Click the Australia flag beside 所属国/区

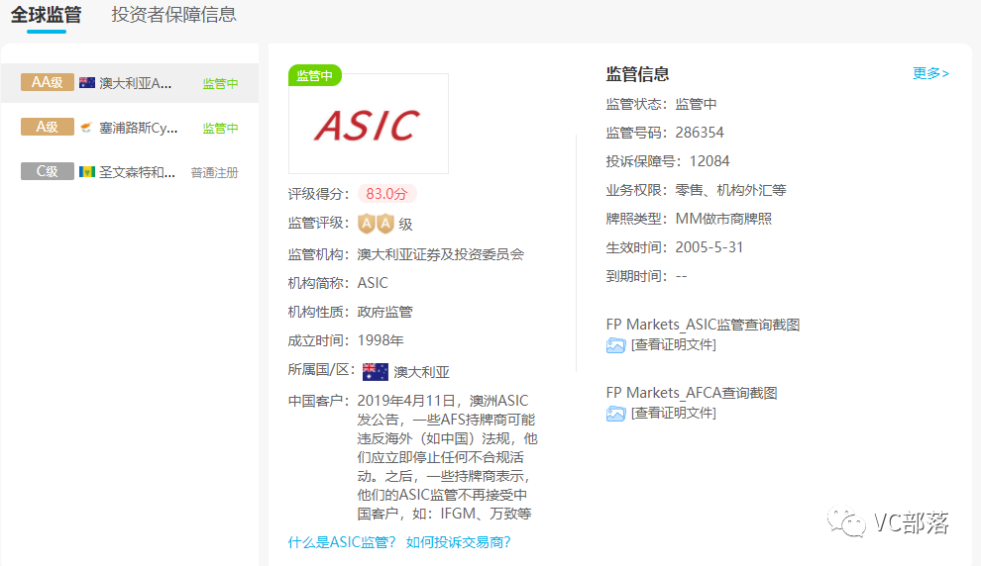coord(376,372)
